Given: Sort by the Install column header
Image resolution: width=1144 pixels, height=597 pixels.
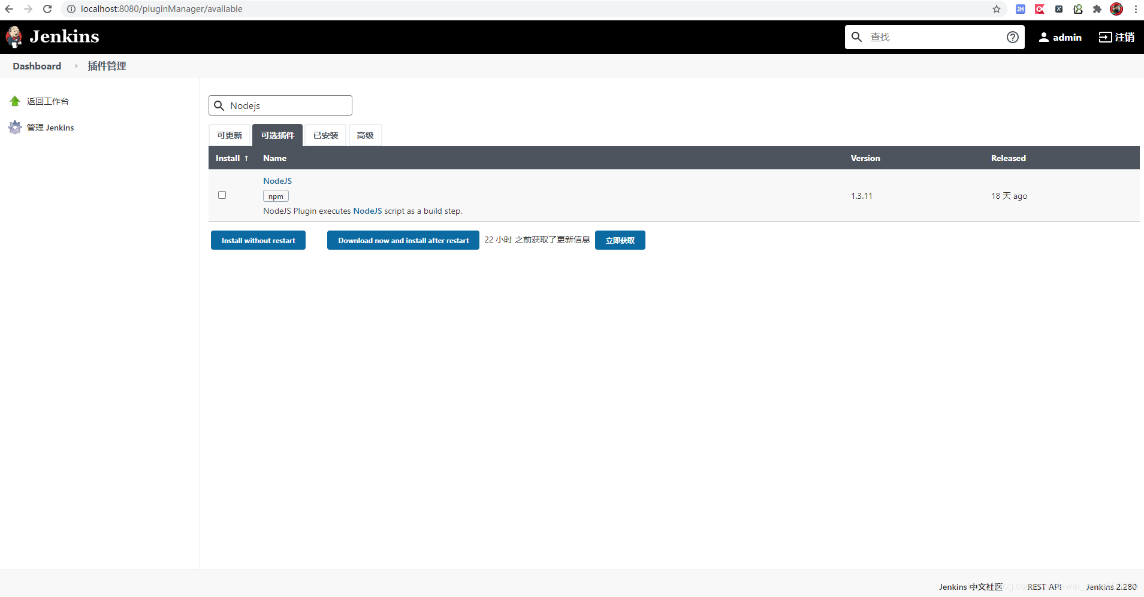Looking at the screenshot, I should [x=232, y=158].
